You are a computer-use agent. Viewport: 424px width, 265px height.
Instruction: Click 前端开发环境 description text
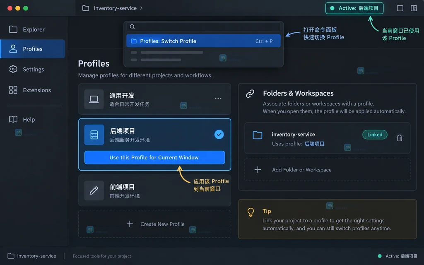[x=125, y=196]
